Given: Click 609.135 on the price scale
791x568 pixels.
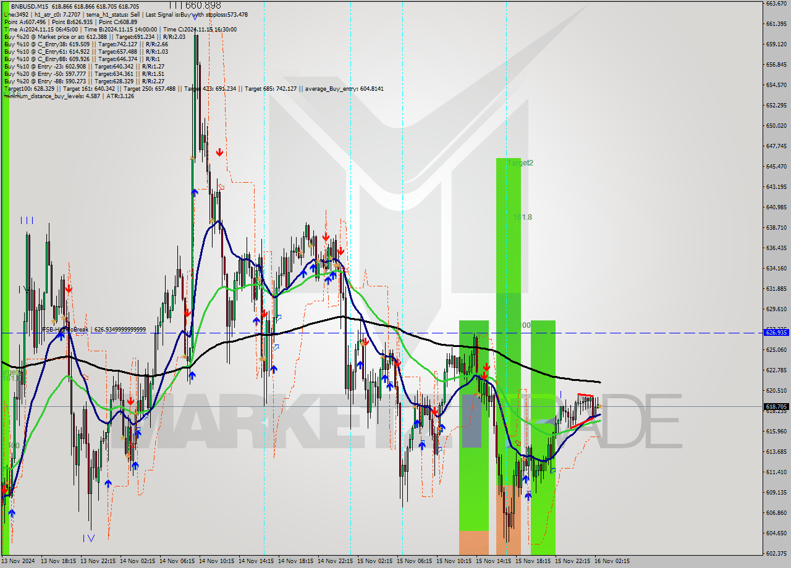Looking at the screenshot, I should point(776,492).
